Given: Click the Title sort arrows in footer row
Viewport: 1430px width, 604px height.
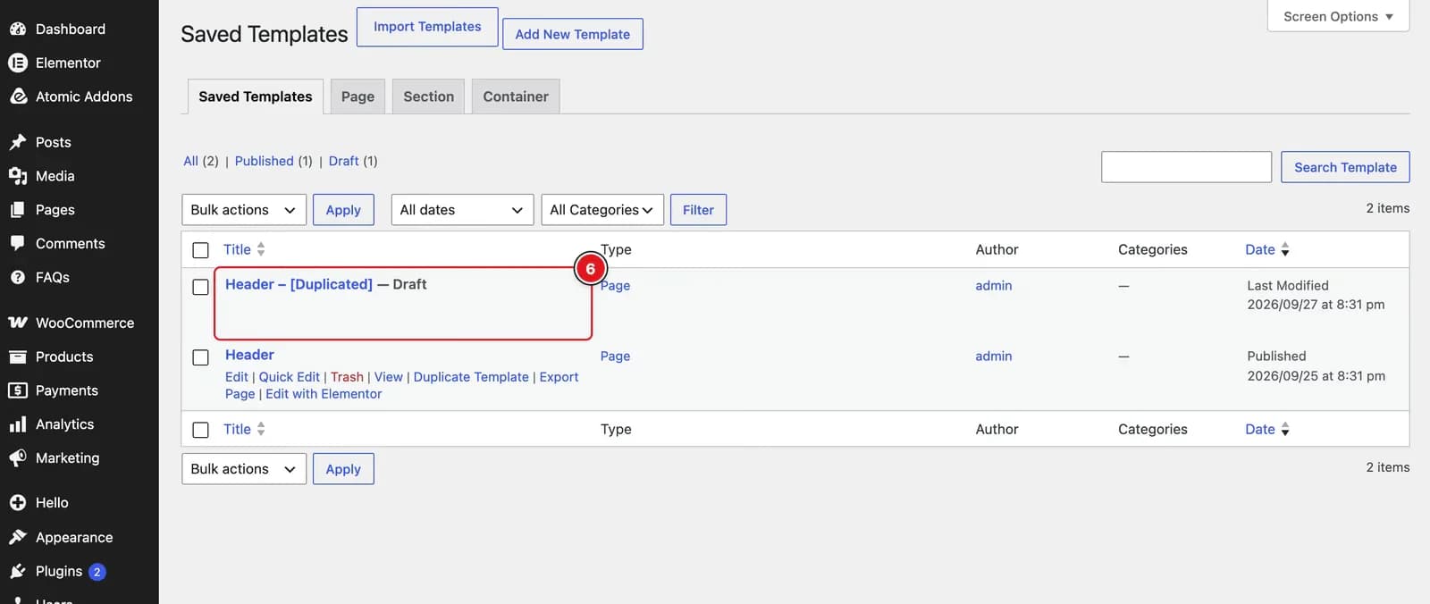Looking at the screenshot, I should pos(261,429).
